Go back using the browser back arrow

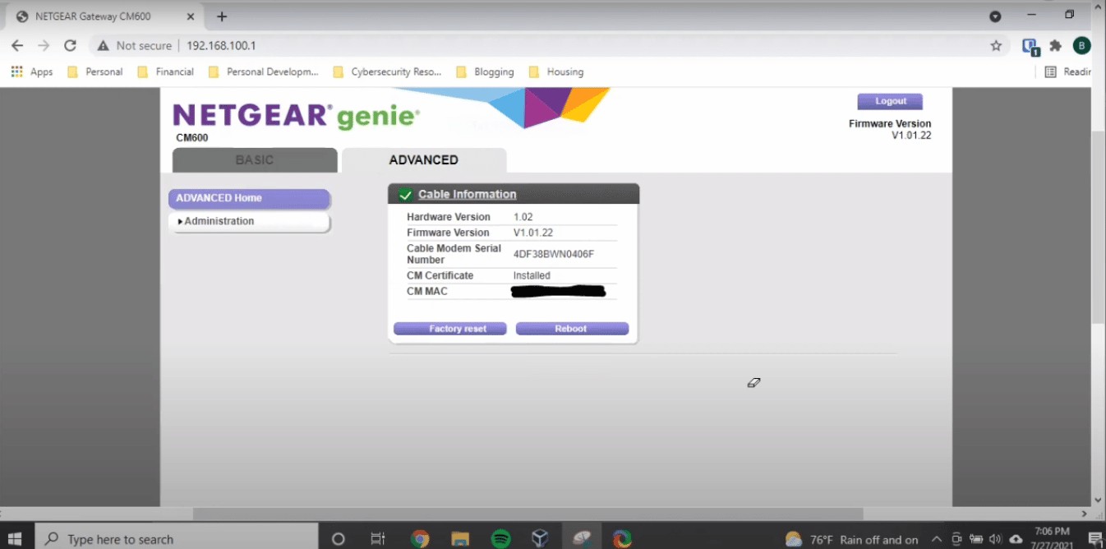(x=17, y=45)
